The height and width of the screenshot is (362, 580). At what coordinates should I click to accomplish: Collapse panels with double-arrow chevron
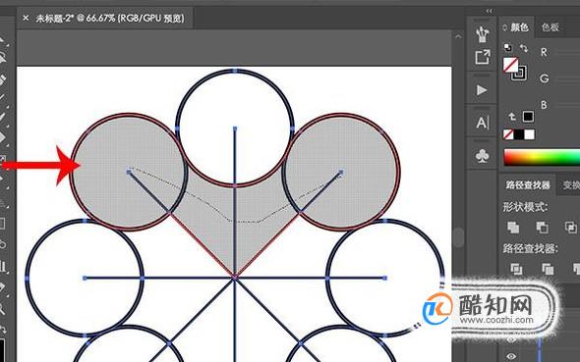[490, 11]
